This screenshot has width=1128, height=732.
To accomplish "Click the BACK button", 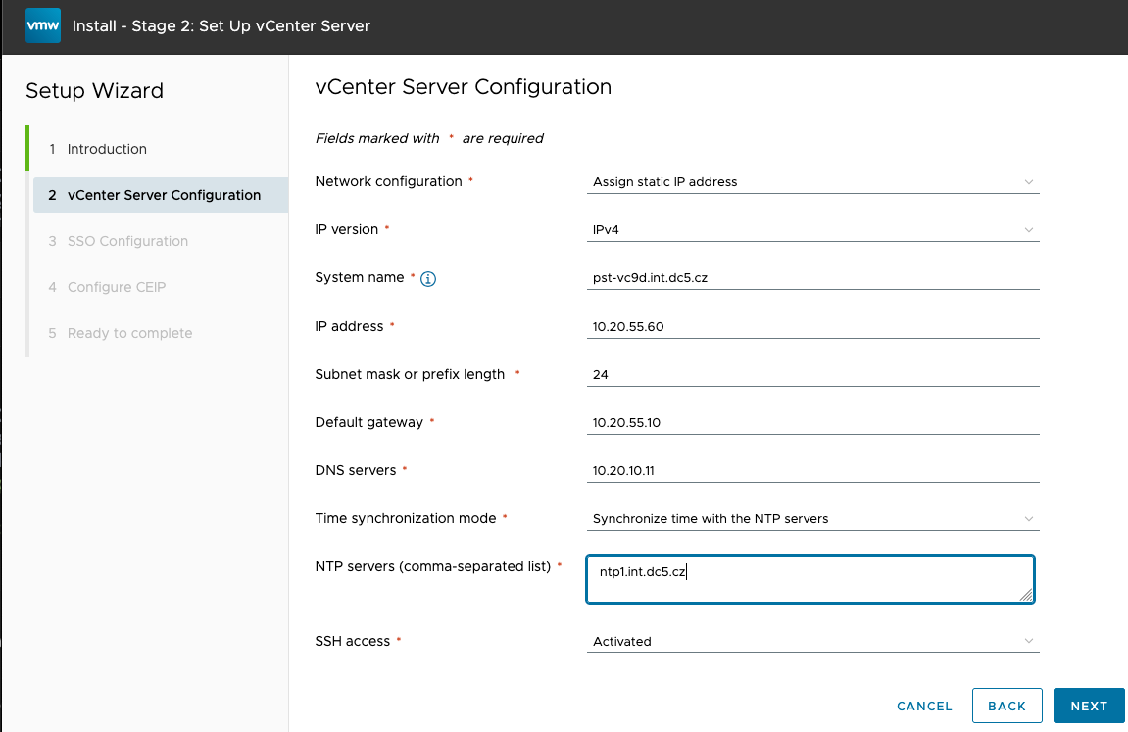I will click(1007, 707).
